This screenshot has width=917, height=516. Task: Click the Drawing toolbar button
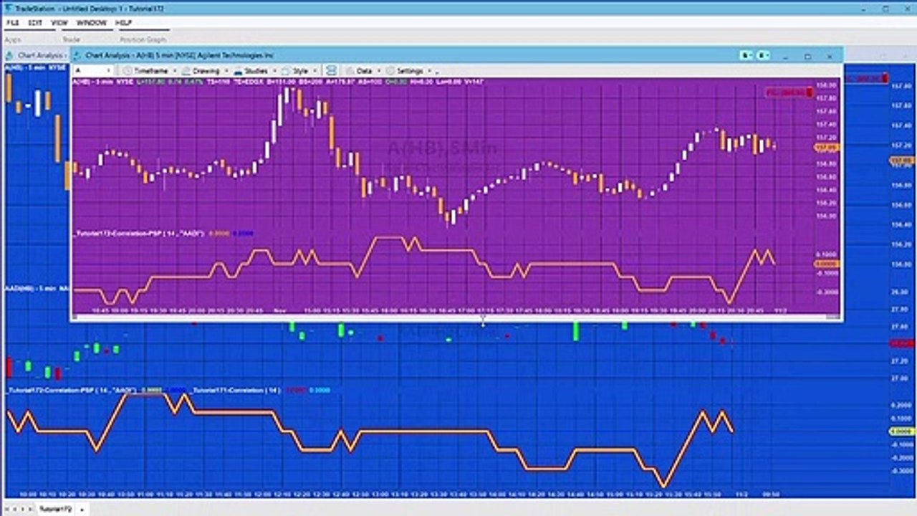click(206, 71)
